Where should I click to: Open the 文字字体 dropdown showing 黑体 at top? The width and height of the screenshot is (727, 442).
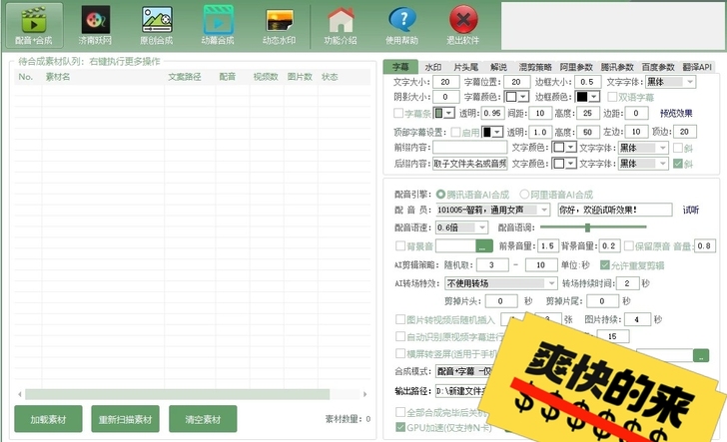pos(670,82)
